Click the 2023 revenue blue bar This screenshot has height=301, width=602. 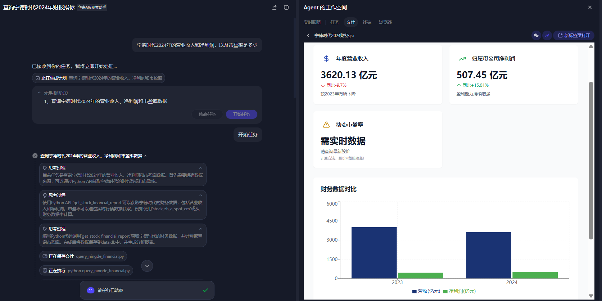click(x=374, y=253)
